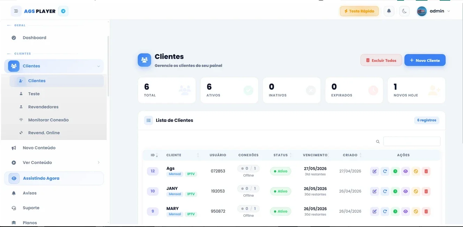Click username 072853

pos(218,171)
